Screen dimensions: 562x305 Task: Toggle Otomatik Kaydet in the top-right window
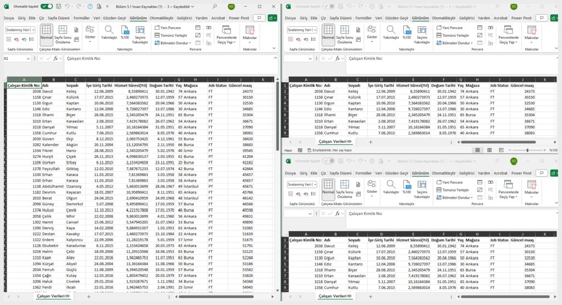tap(328, 7)
